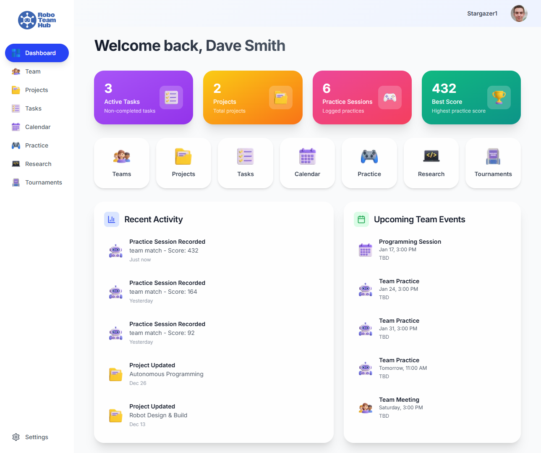The width and height of the screenshot is (541, 453).
Task: Open the Teams quick-access tile
Action: (122, 163)
